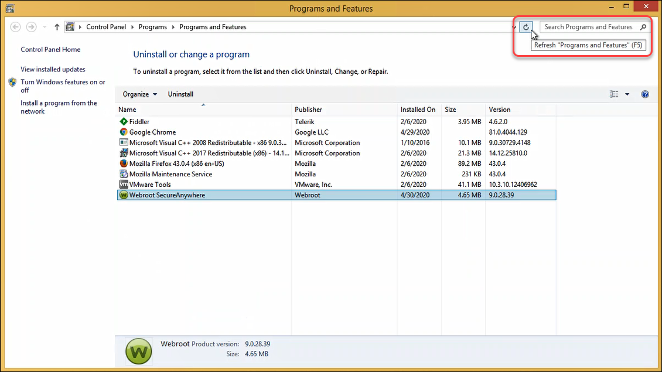662x372 pixels.
Task: Click the VMware Tools icon in list
Action: (x=123, y=185)
